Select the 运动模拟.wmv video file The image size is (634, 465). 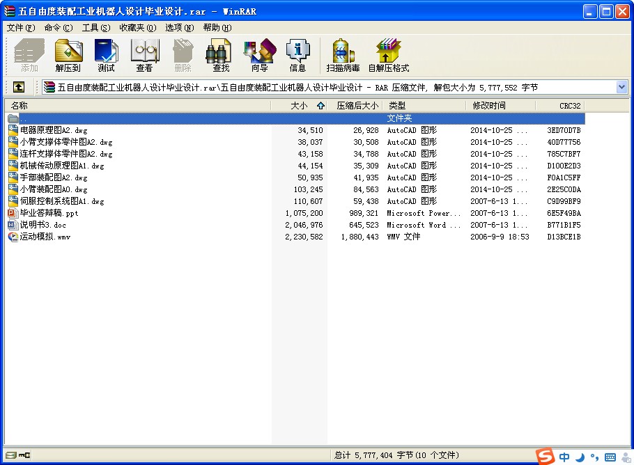click(x=45, y=237)
